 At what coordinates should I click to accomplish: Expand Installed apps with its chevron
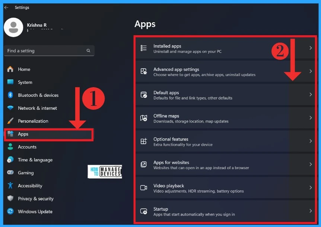[x=311, y=48]
